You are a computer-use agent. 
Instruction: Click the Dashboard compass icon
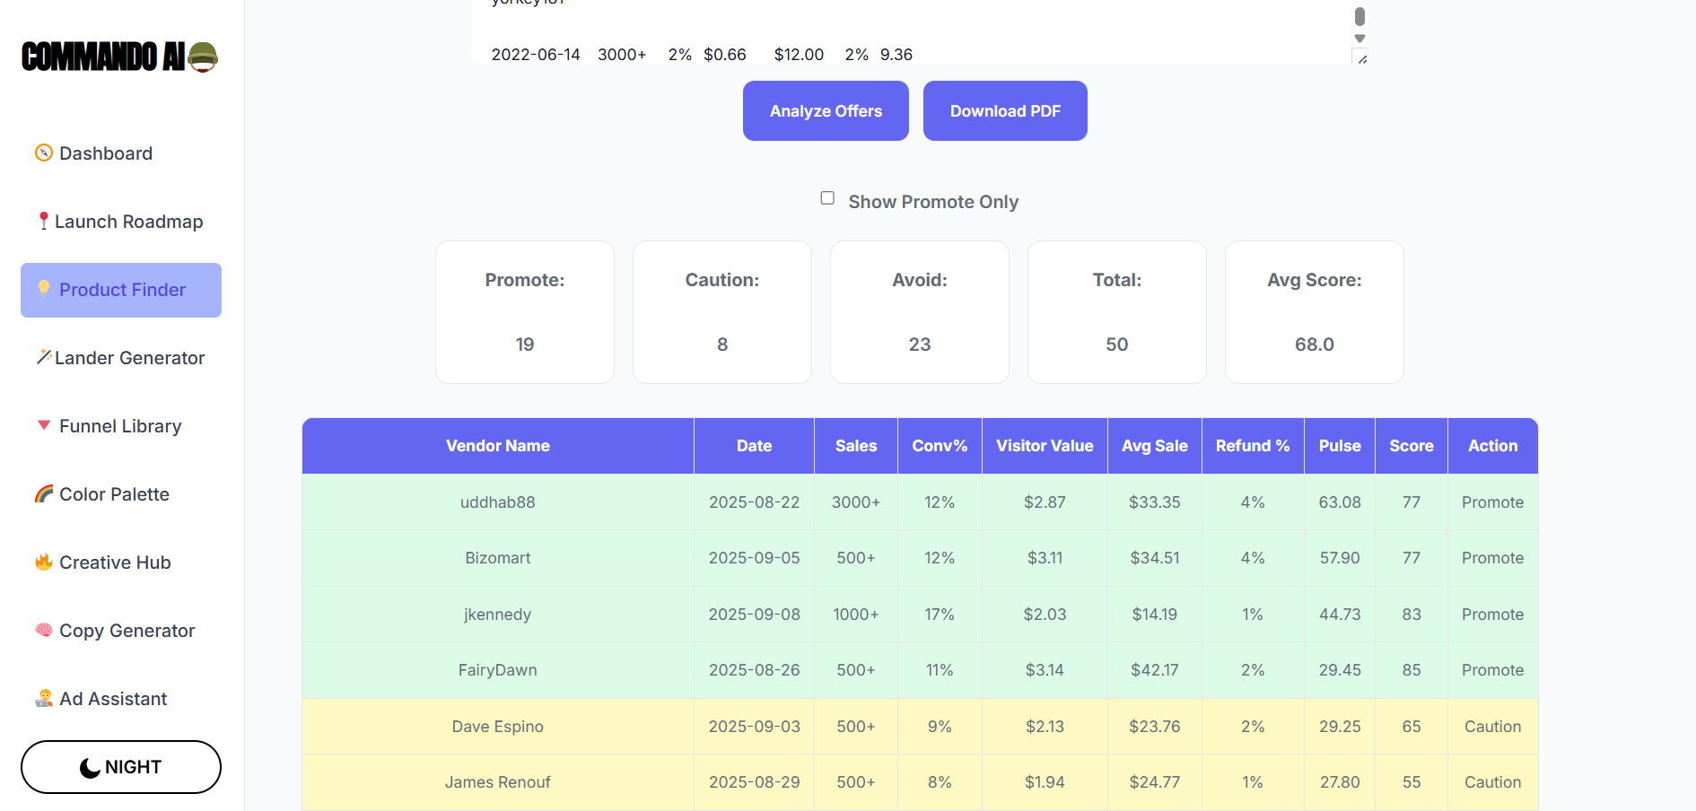pyautogui.click(x=43, y=153)
